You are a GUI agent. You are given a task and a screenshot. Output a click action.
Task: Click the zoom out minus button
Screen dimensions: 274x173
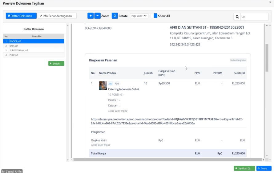pos(97,16)
